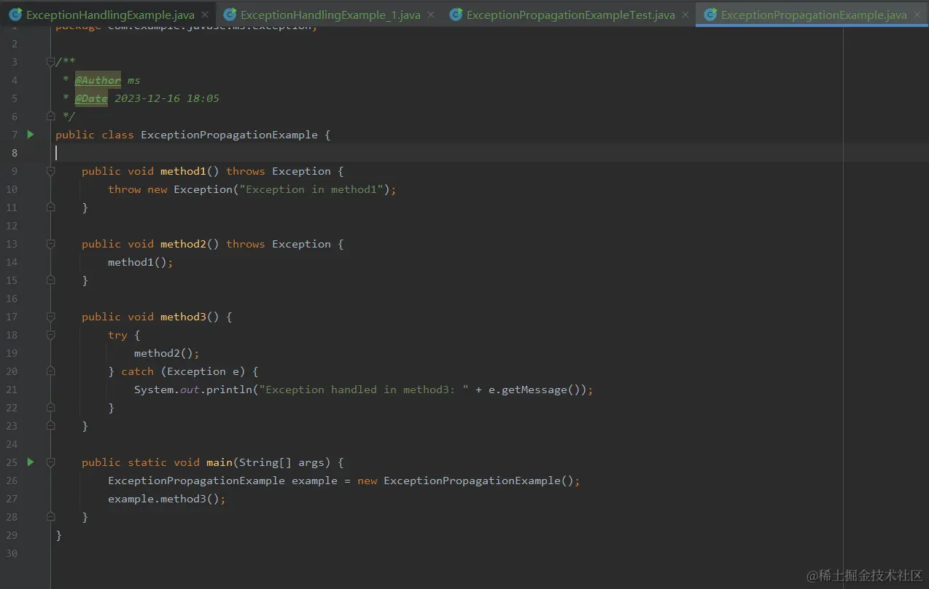The height and width of the screenshot is (589, 929).
Task: Click the catch keyword on line 20
Action: [138, 371]
